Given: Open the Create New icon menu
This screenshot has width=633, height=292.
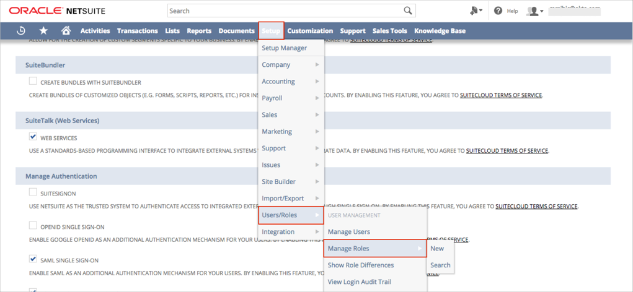Looking at the screenshot, I should (476, 11).
